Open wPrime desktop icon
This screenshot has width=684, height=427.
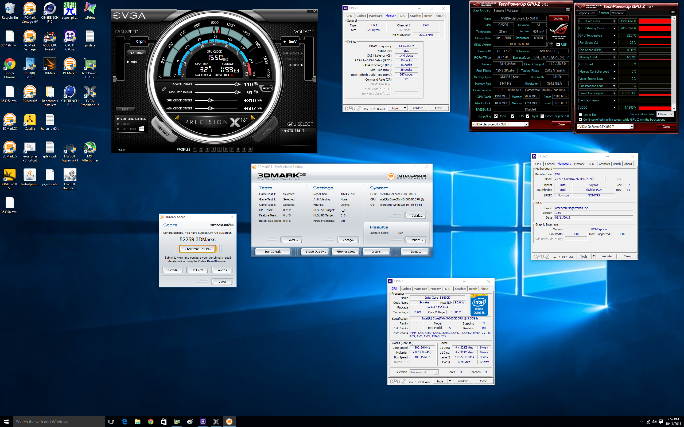[x=90, y=11]
